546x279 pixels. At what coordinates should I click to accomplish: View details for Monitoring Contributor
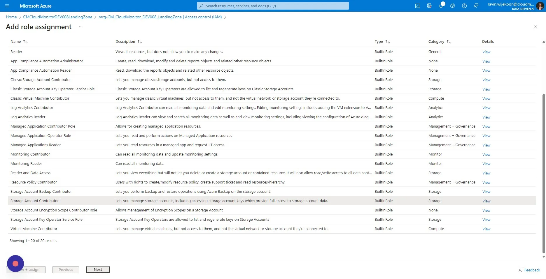coord(486,154)
